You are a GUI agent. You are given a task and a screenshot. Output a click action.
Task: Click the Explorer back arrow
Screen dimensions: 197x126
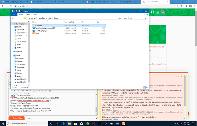13,18
